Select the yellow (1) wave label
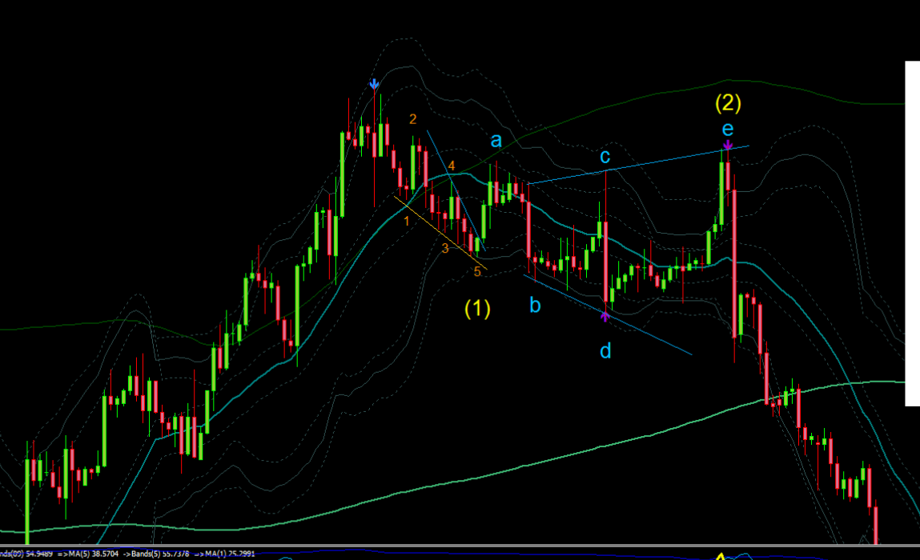 (477, 309)
